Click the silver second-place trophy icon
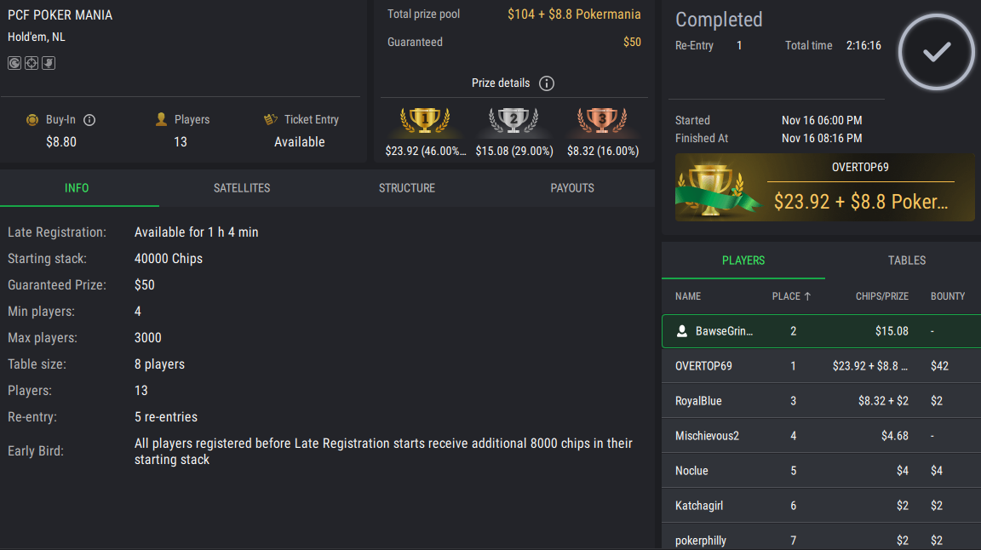This screenshot has width=981, height=550. coord(513,121)
